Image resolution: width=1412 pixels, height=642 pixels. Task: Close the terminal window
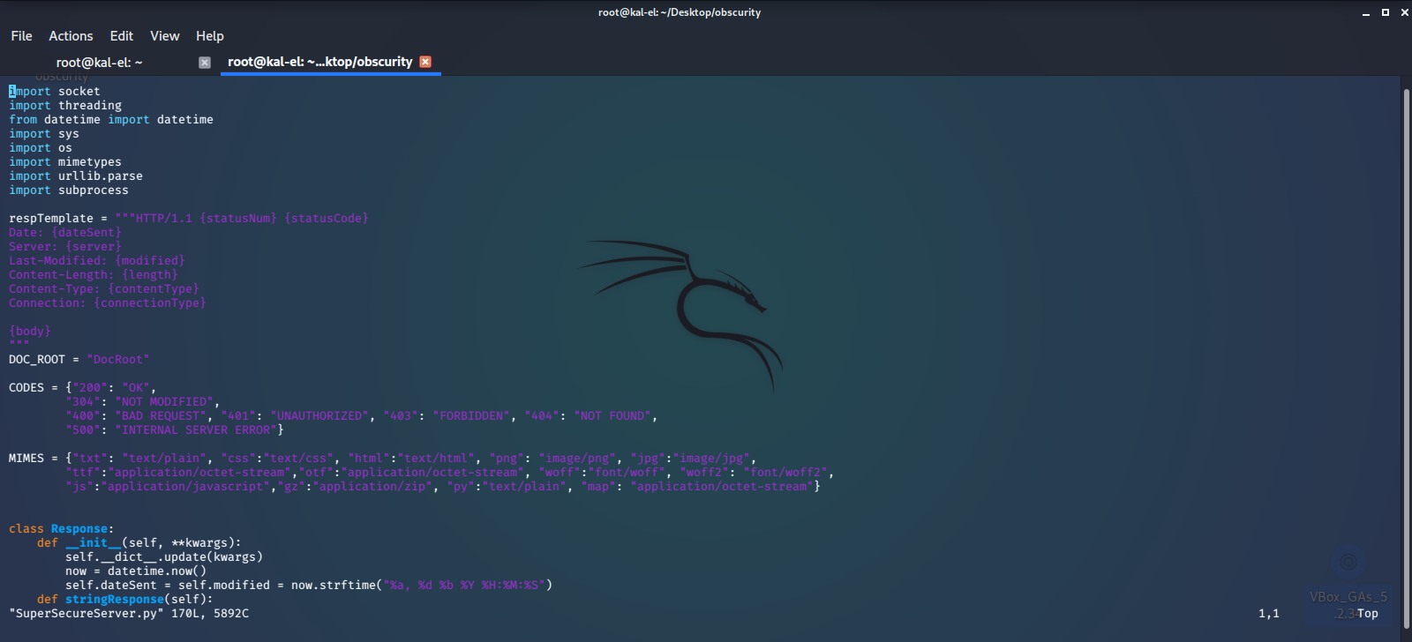(1405, 12)
